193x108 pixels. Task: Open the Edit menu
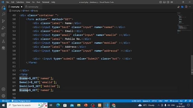(x=13, y=2)
